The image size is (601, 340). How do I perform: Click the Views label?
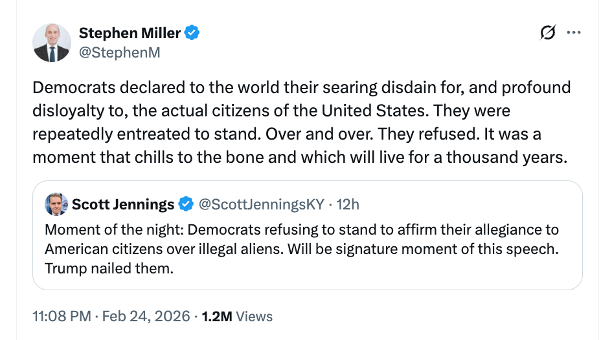254,316
